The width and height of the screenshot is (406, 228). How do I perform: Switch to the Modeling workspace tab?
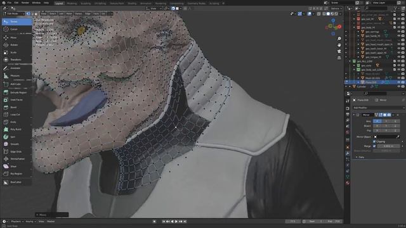[x=72, y=3]
